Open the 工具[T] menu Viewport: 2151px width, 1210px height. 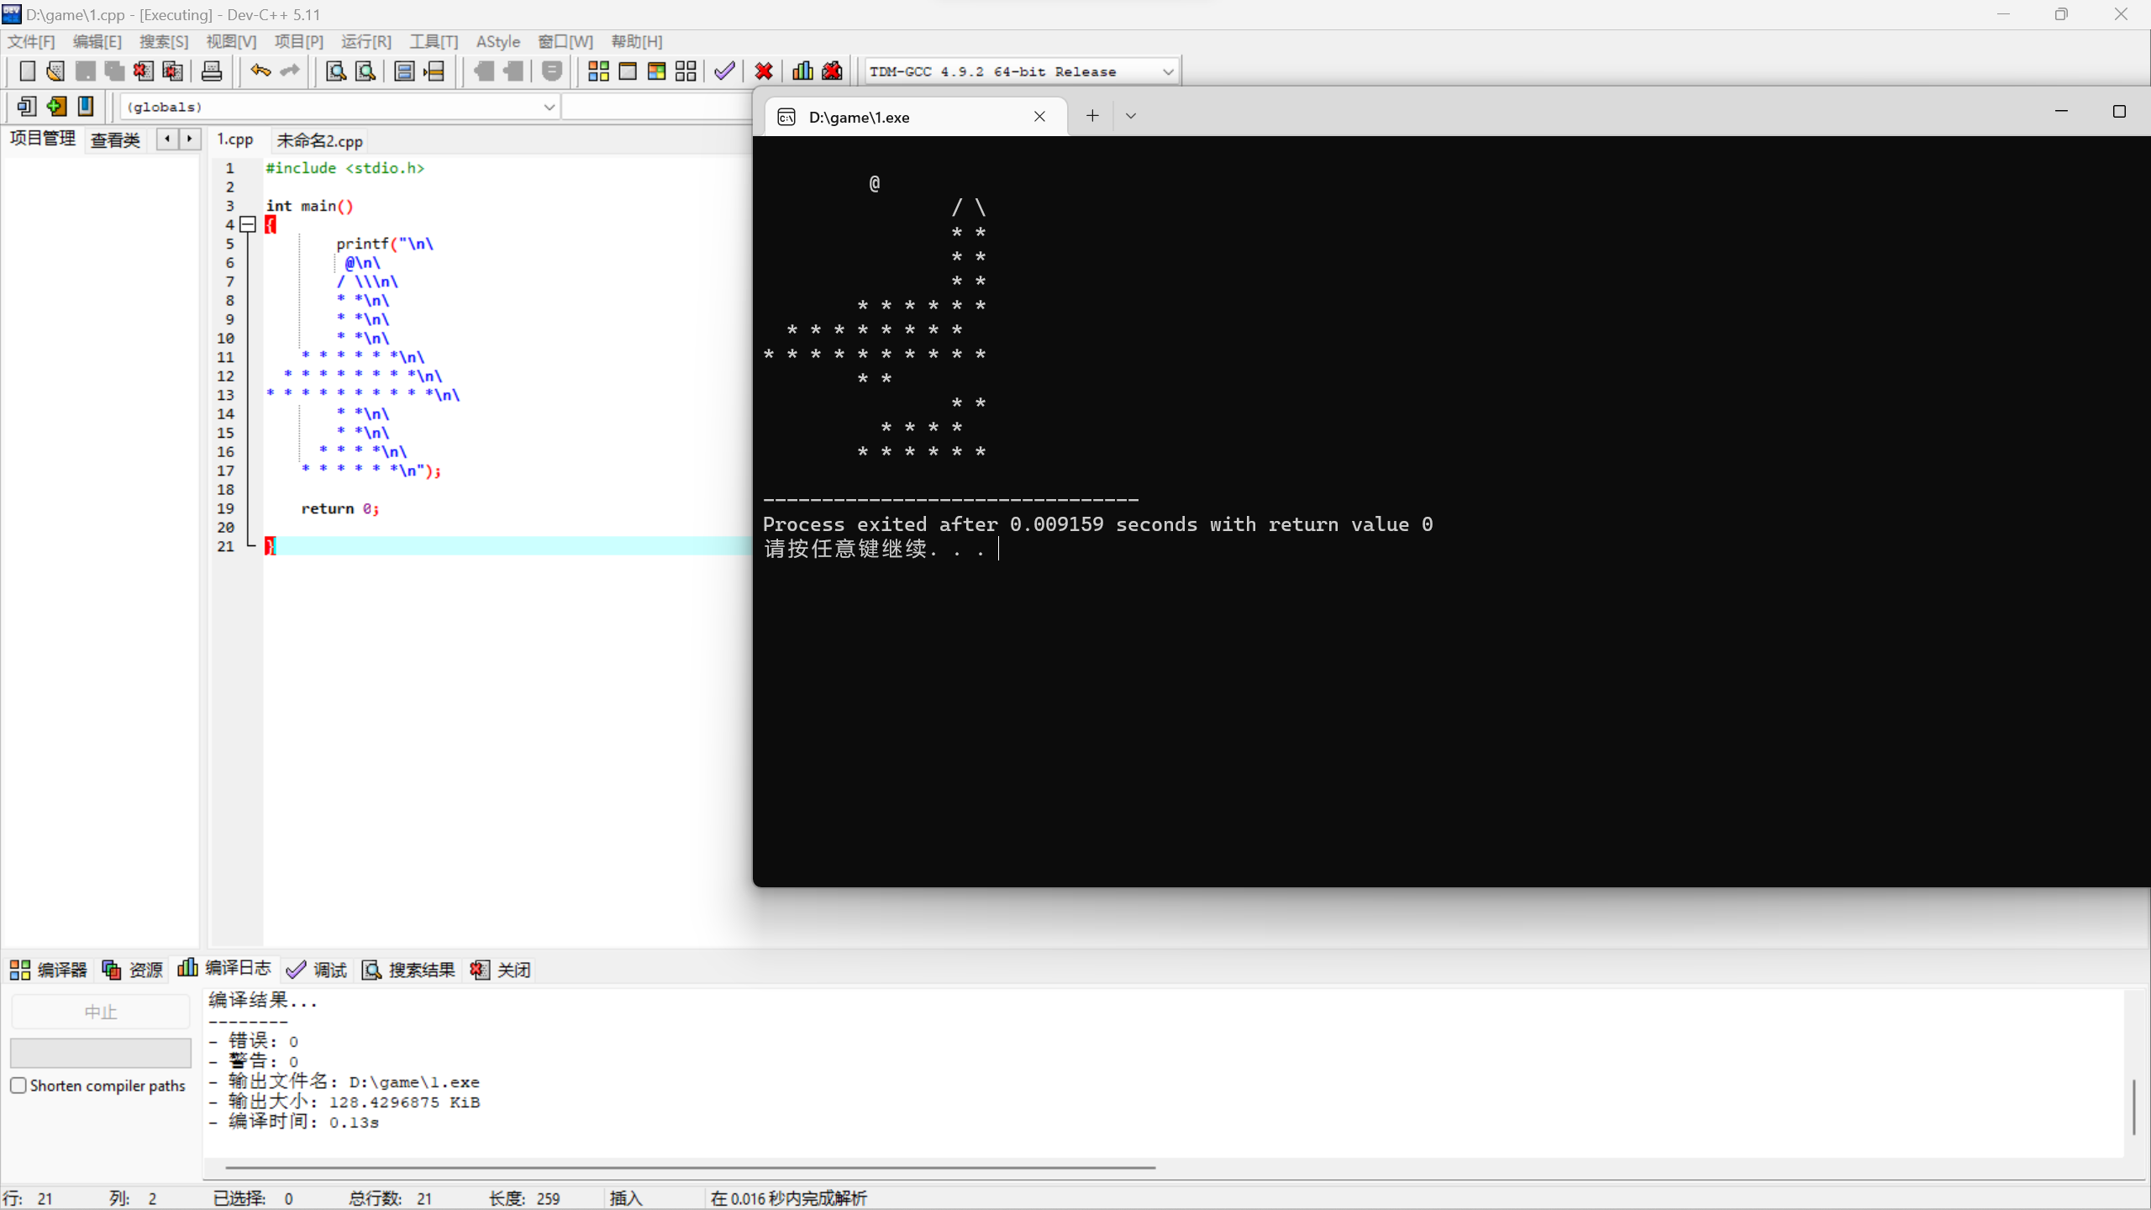point(434,41)
